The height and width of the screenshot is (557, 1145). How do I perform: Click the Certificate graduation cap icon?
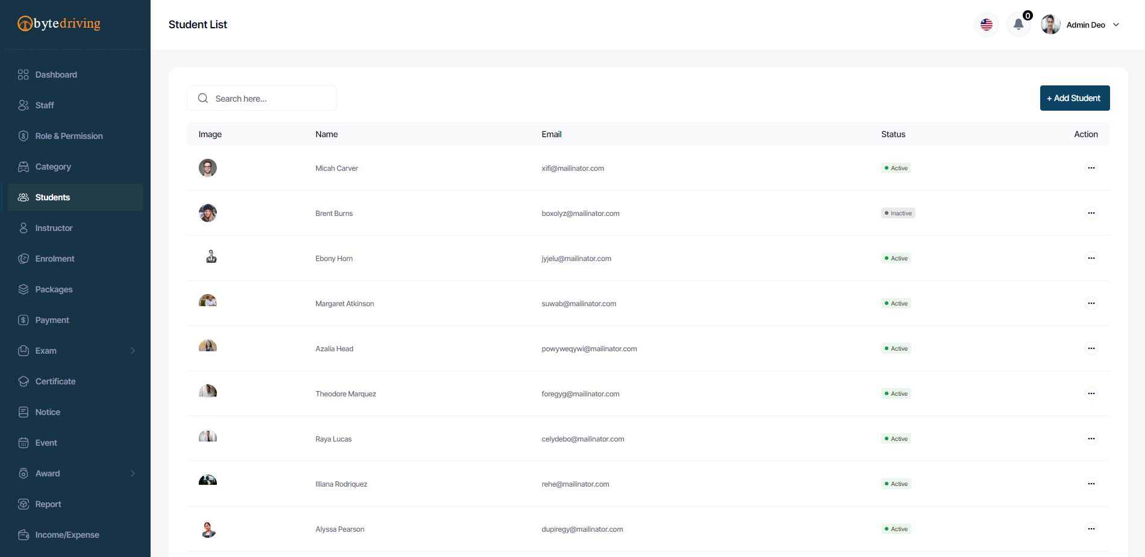pos(23,381)
